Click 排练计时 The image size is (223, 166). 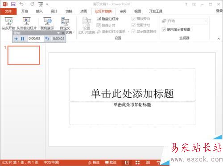pyautogui.click(x=106, y=25)
